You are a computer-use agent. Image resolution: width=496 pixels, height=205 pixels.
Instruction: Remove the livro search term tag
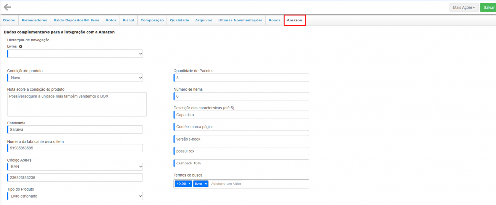point(205,184)
